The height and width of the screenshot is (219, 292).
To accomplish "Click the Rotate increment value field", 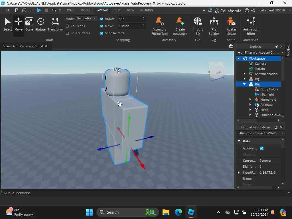I will coord(130,19).
